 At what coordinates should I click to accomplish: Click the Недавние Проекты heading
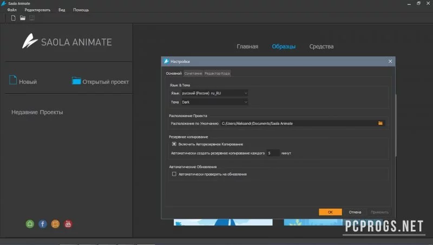37,112
